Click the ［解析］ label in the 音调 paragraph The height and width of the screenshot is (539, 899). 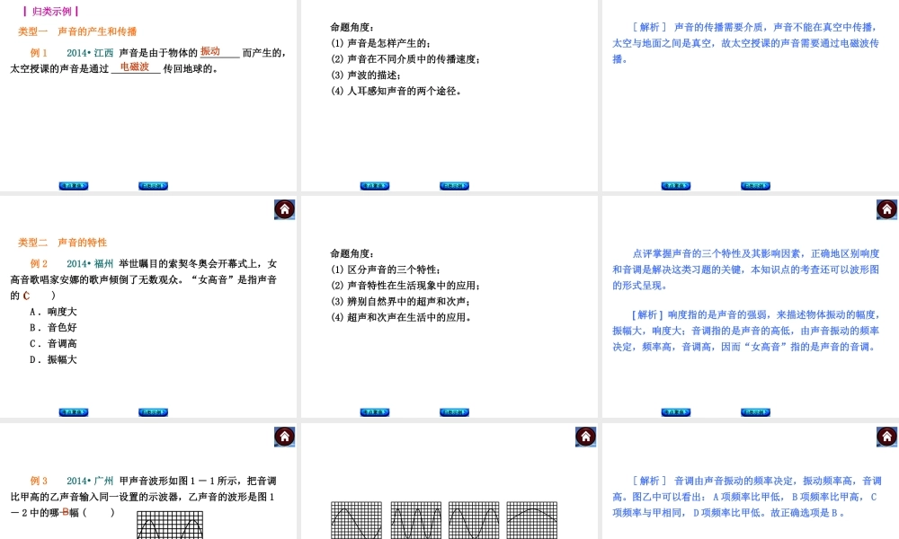[x=650, y=481]
